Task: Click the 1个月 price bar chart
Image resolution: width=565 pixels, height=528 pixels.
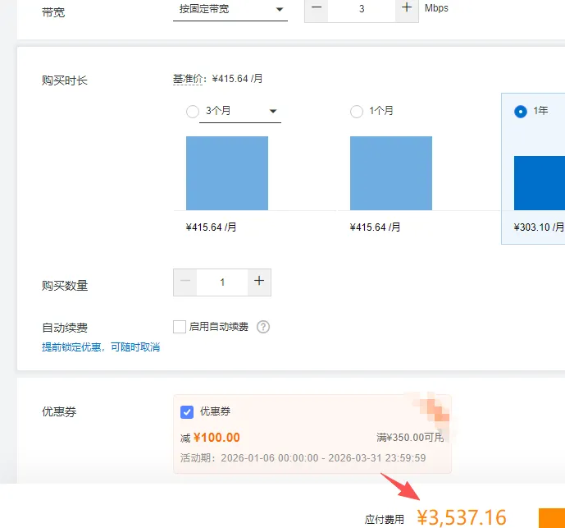Action: point(391,173)
